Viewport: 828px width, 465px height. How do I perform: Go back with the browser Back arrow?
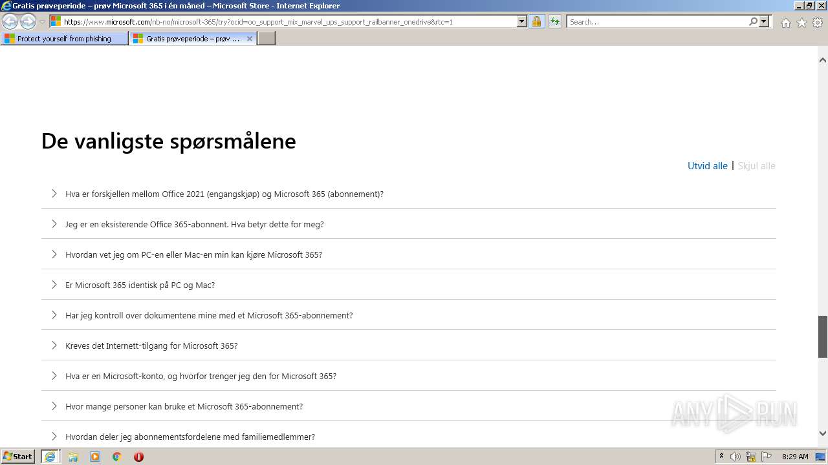click(x=10, y=22)
